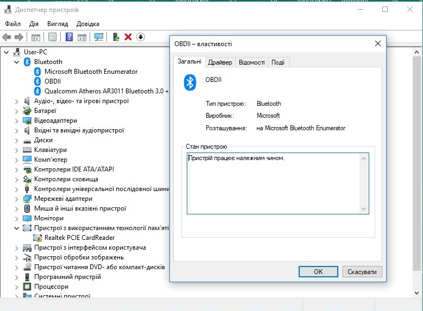Expand the Батареї category
Screen dimensions: 423x311
[x=16, y=111]
